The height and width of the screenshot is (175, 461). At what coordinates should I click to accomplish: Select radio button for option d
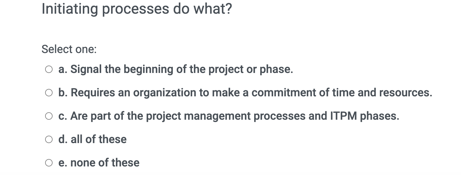click(x=49, y=139)
